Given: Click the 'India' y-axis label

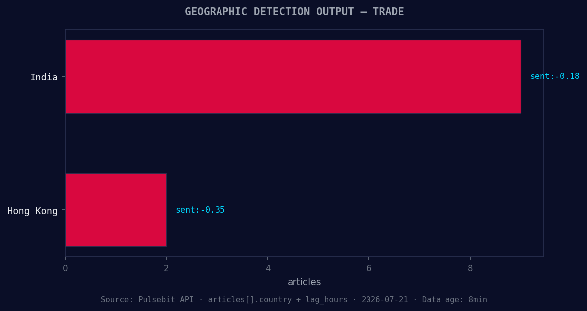Looking at the screenshot, I should point(44,78).
